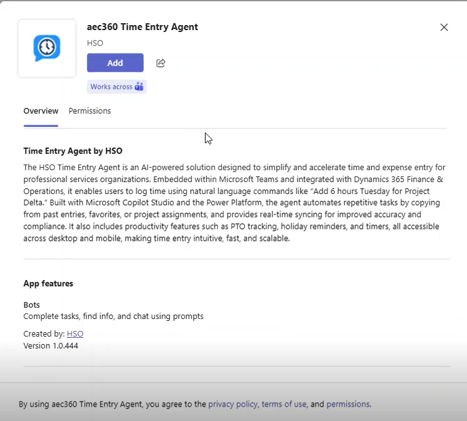Click the Time Entry Agent by HSO heading

point(73,151)
